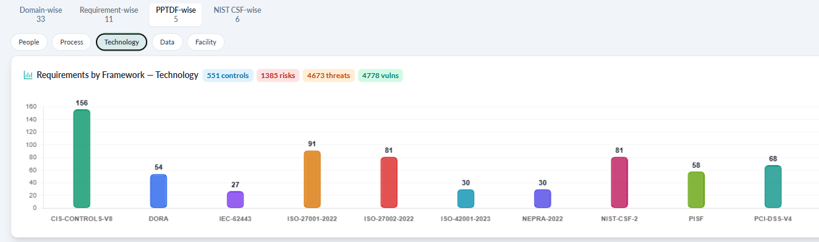
Task: Select the teal PCI-DSS-V4 bar
Action: click(x=773, y=187)
